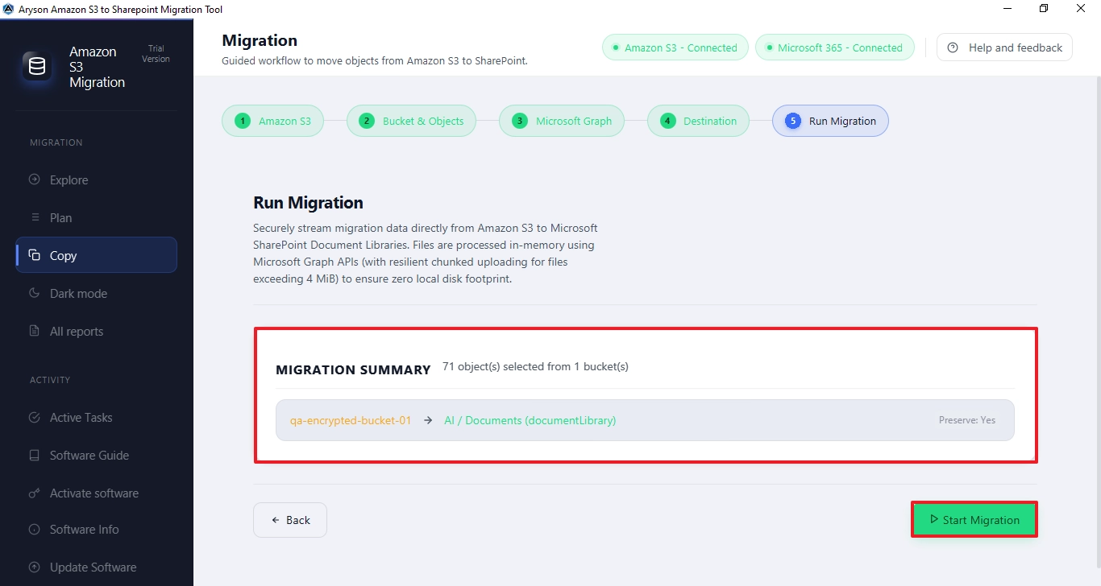Open the Explore section in sidebar
Screen dimensions: 1101x586
click(97, 180)
